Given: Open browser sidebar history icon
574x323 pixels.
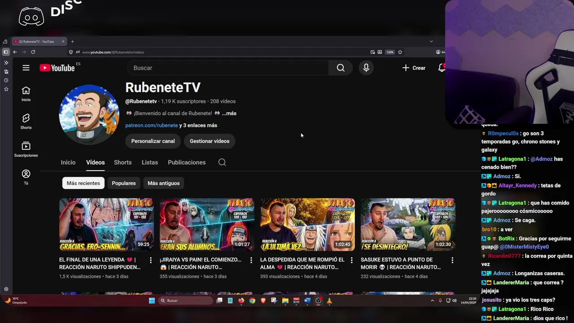Looking at the screenshot, I should point(6,80).
